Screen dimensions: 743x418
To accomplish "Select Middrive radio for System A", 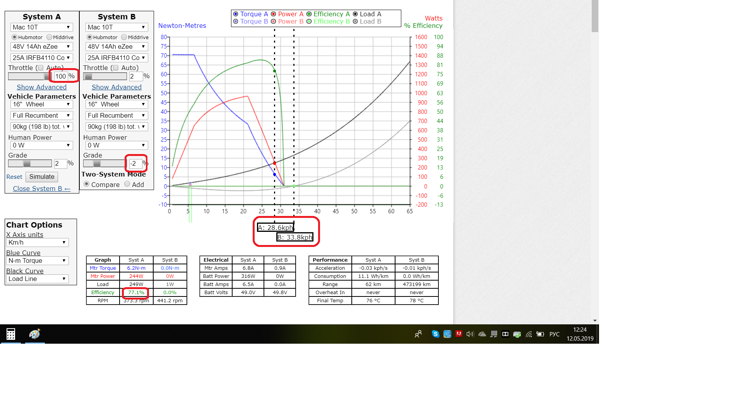I will click(x=50, y=37).
